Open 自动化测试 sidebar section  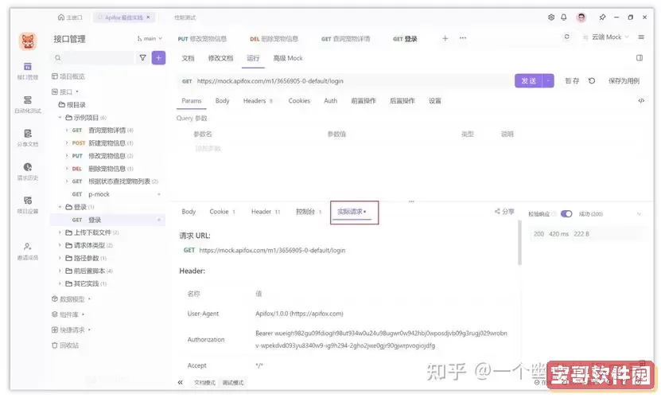click(x=27, y=104)
